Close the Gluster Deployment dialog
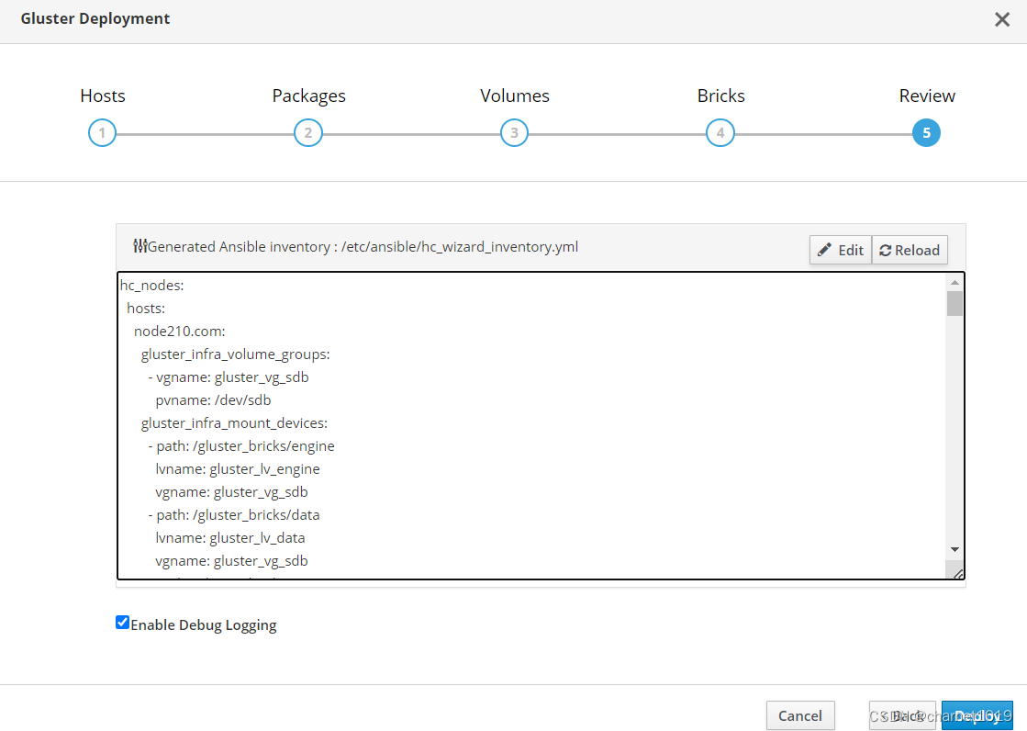The height and width of the screenshot is (731, 1027). (1001, 19)
